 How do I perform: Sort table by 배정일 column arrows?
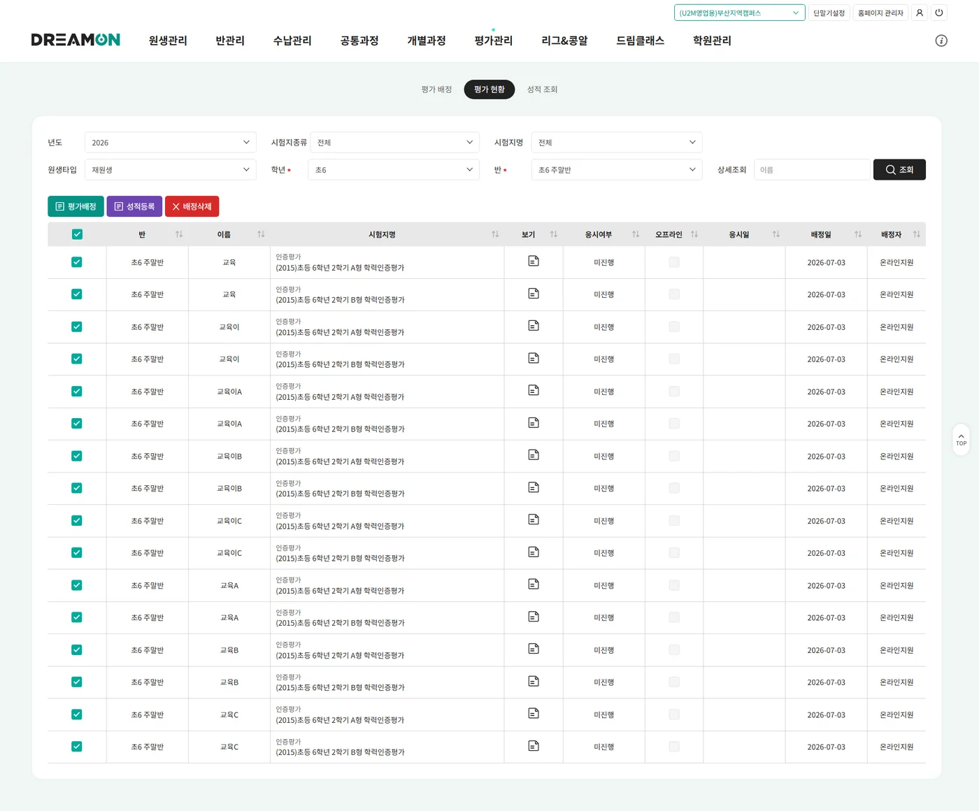point(858,234)
